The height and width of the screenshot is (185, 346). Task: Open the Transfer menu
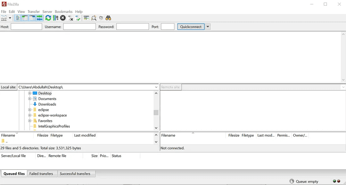coord(34,11)
